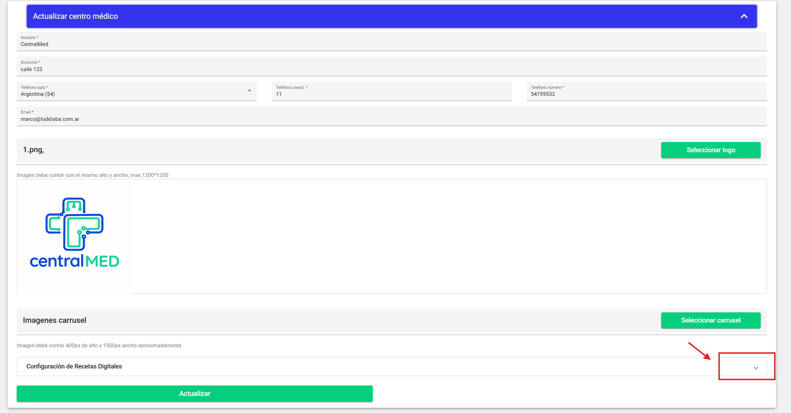This screenshot has height=413, width=791.
Task: Select the Dirección input with calle 123
Action: click(391, 67)
